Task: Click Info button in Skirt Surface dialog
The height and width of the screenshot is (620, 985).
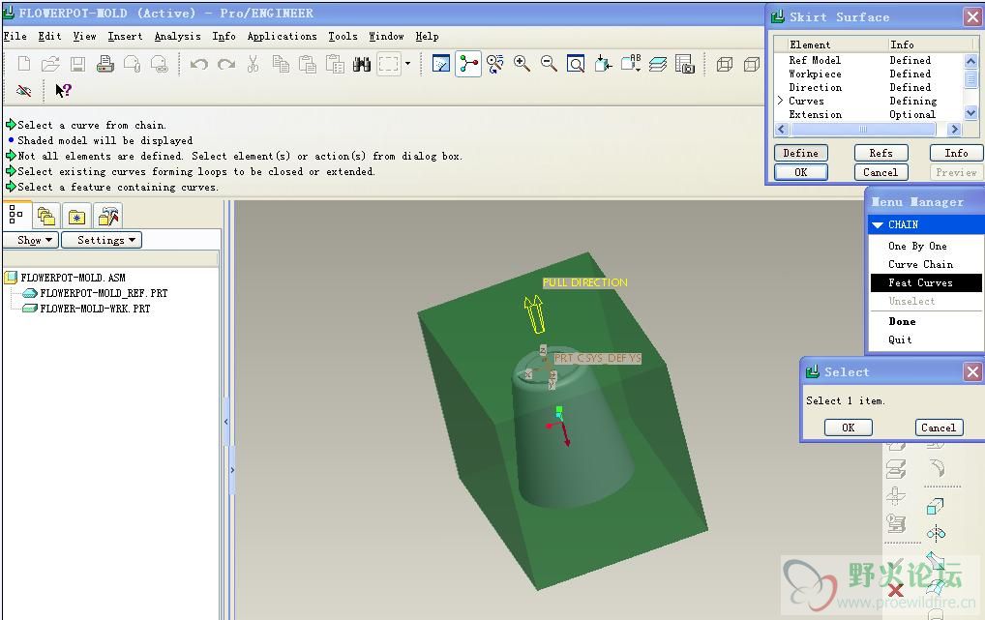Action: pyautogui.click(x=956, y=153)
